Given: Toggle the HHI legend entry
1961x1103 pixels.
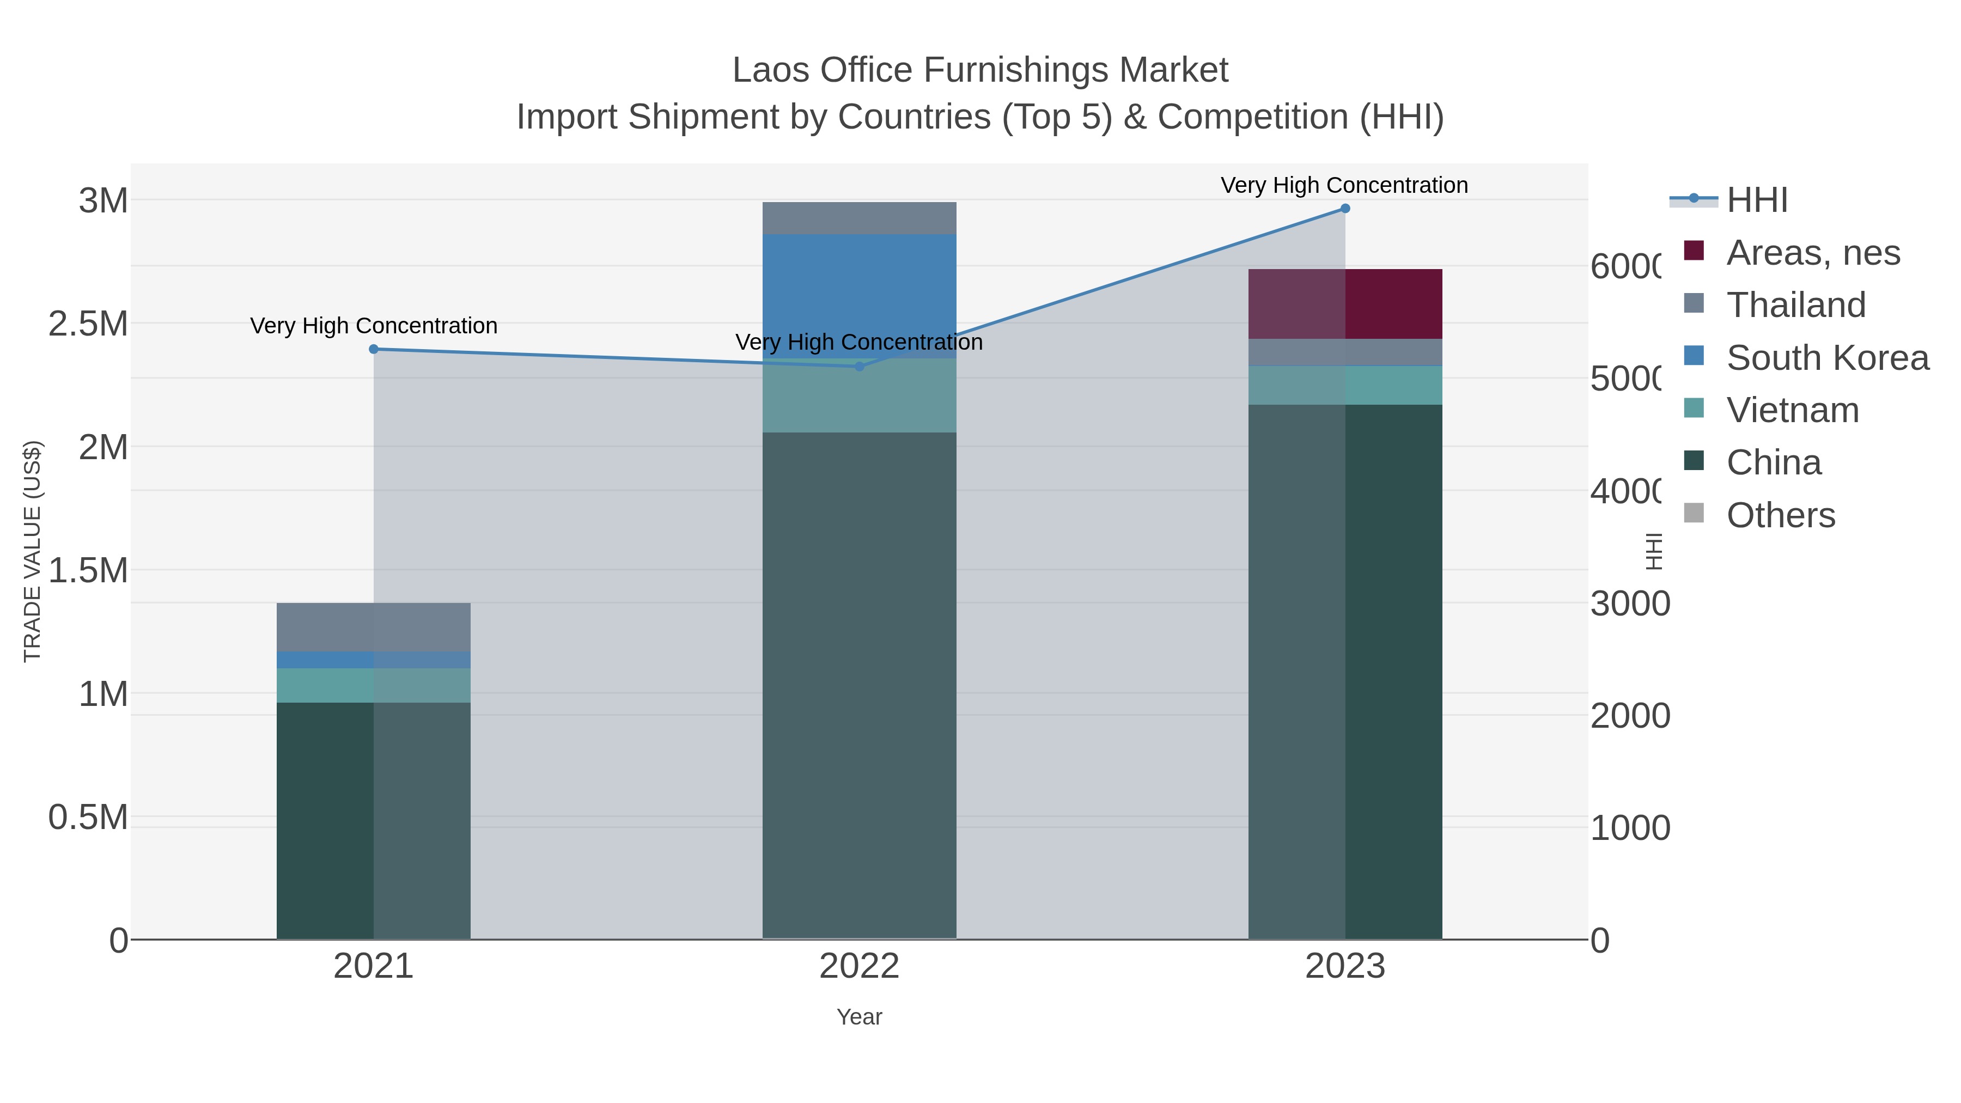Looking at the screenshot, I should click(1729, 199).
